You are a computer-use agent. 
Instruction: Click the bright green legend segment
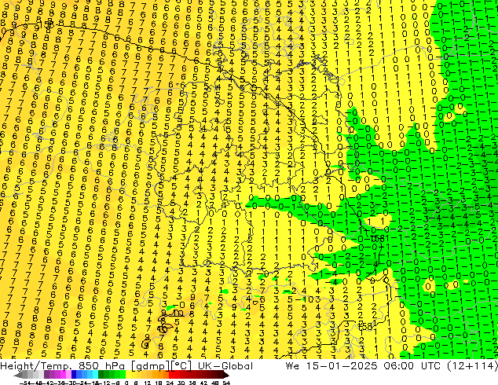[123, 375]
